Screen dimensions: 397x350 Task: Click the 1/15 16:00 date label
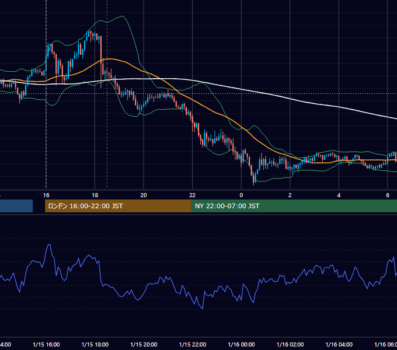click(46, 344)
